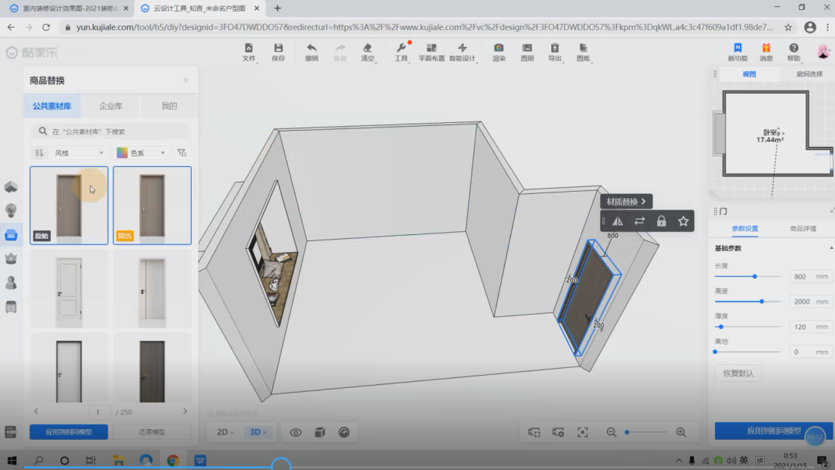Click the 撤销 undo icon

point(312,52)
